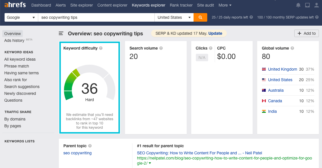Click the orange search button

coord(200,17)
